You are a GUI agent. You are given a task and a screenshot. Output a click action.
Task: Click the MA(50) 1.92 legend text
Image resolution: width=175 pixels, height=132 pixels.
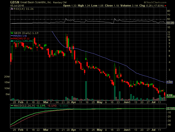(20, 36)
